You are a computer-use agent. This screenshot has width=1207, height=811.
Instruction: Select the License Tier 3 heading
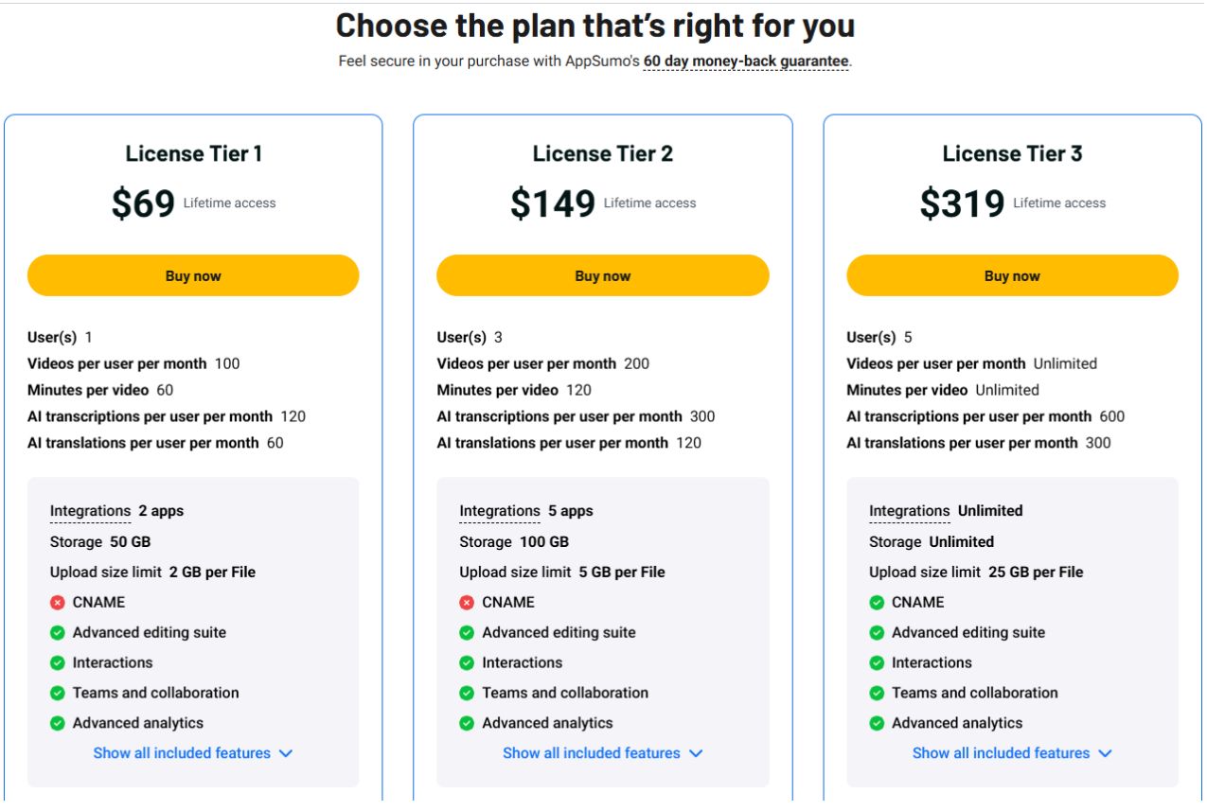pos(1012,153)
